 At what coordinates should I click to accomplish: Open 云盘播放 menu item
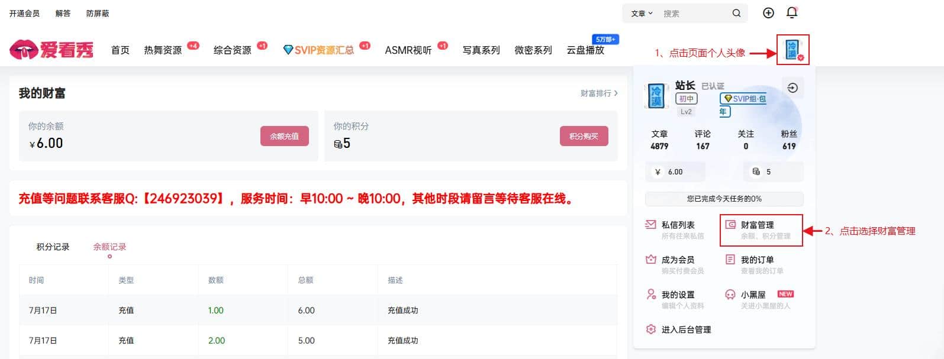[x=585, y=50]
